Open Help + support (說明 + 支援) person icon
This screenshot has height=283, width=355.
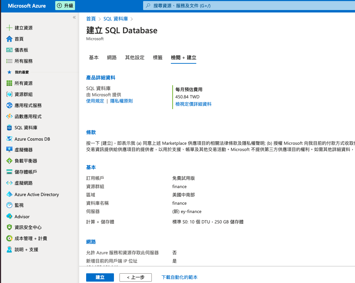click(9, 249)
